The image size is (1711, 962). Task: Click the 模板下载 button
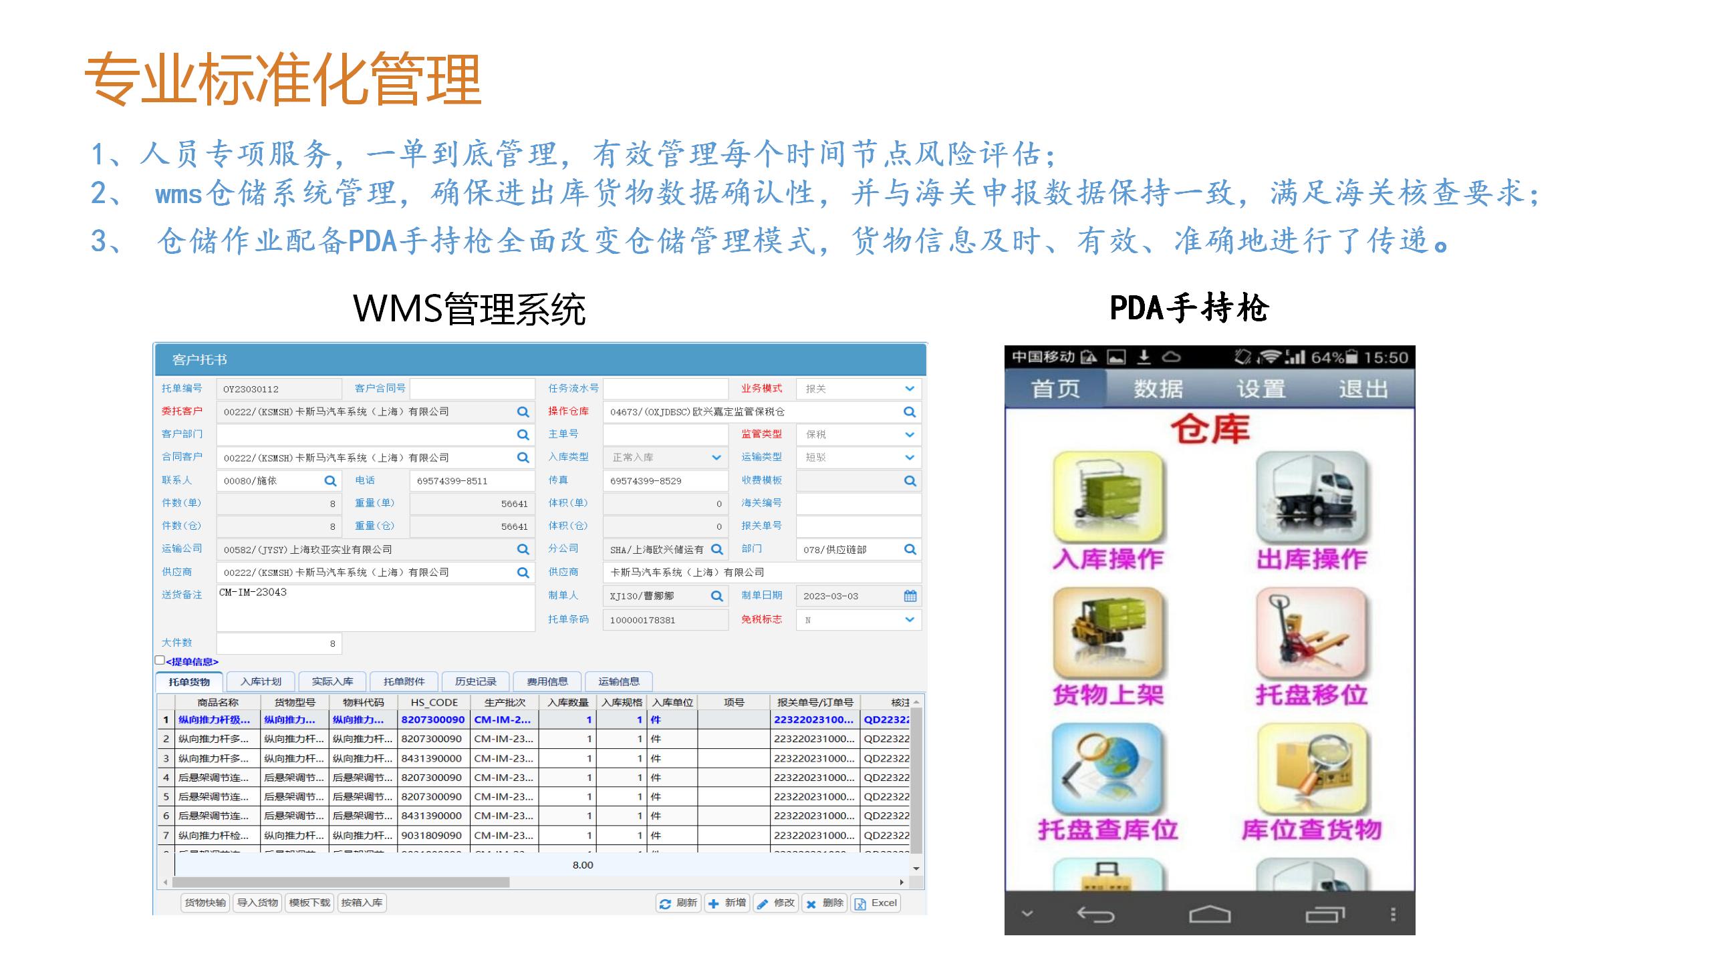coord(309,903)
